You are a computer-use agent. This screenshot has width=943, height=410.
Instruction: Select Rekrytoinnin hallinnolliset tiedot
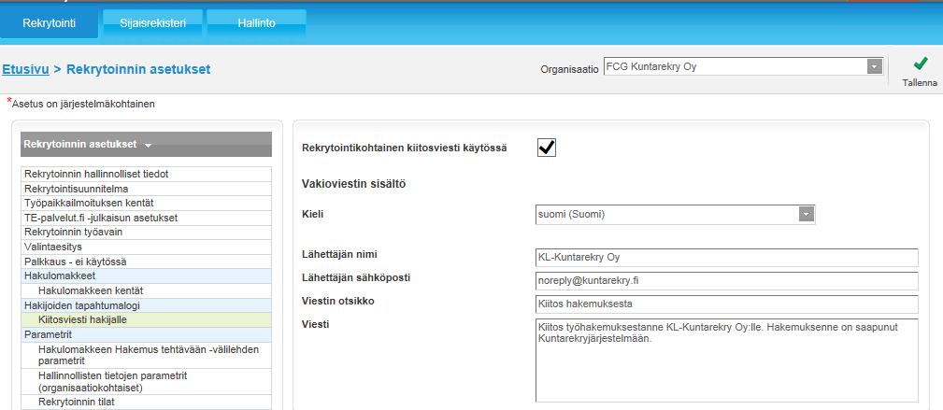pyautogui.click(x=146, y=175)
